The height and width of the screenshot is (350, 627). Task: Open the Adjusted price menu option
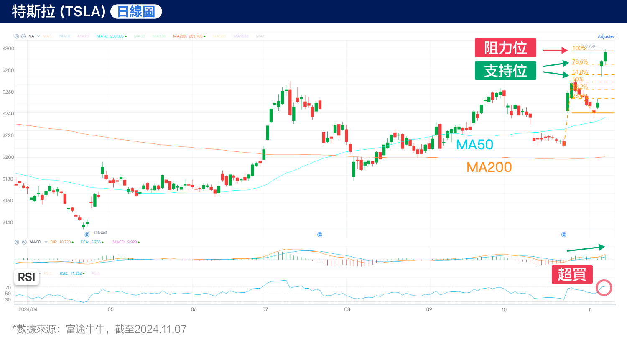[606, 36]
